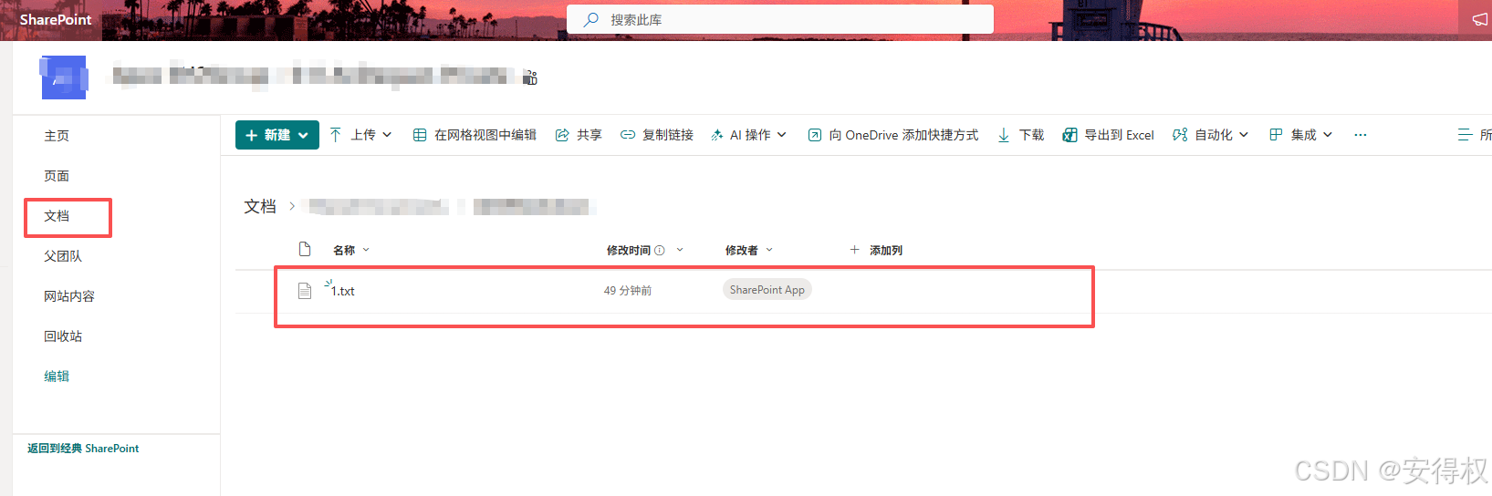Expand the 自动化 dropdown chevron
1492x496 pixels.
point(1244,135)
